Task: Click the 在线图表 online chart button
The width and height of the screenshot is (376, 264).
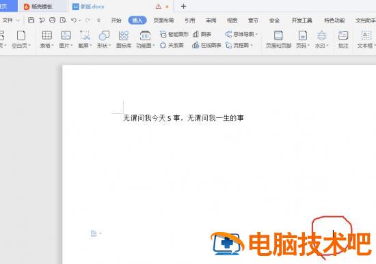Action: point(206,45)
